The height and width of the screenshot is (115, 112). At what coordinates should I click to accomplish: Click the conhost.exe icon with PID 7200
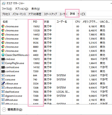coord(3,71)
